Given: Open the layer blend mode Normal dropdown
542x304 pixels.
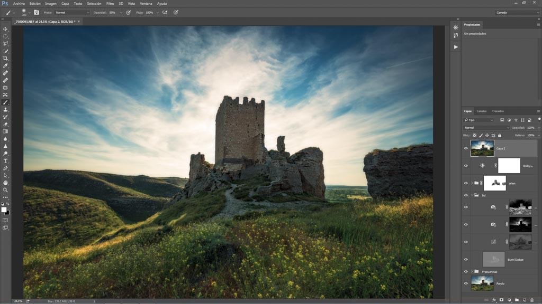Looking at the screenshot, I should (x=486, y=128).
